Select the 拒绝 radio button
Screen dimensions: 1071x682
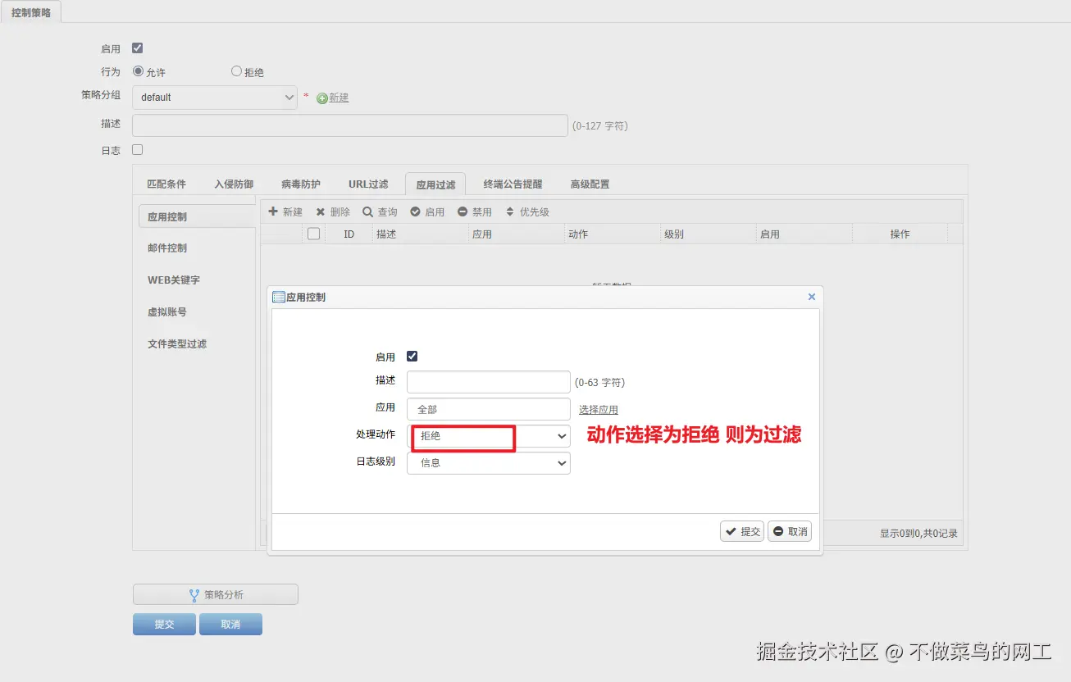(237, 71)
